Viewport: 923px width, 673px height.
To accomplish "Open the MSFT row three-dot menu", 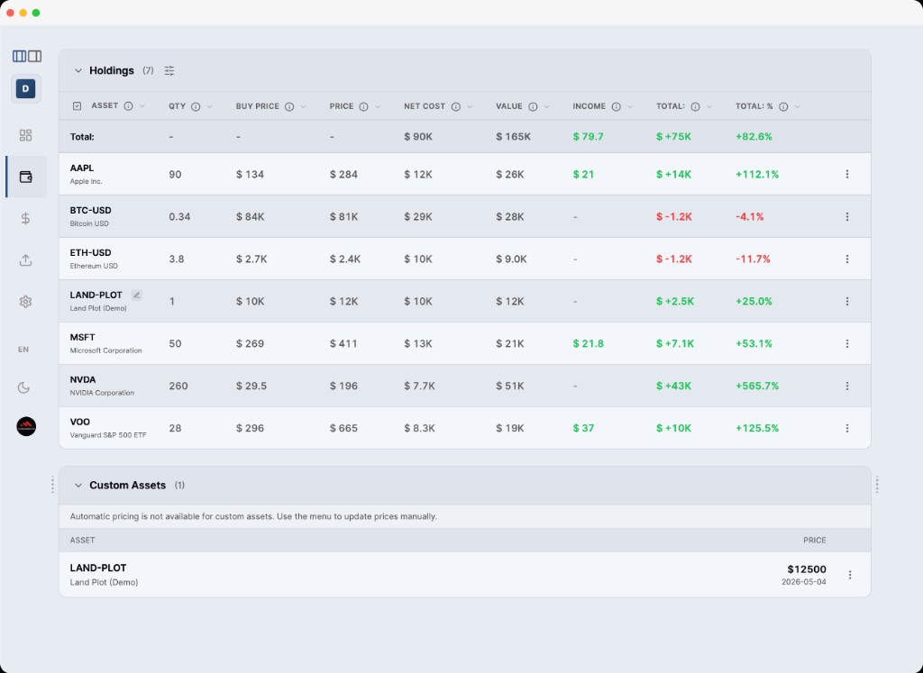I will (x=847, y=343).
